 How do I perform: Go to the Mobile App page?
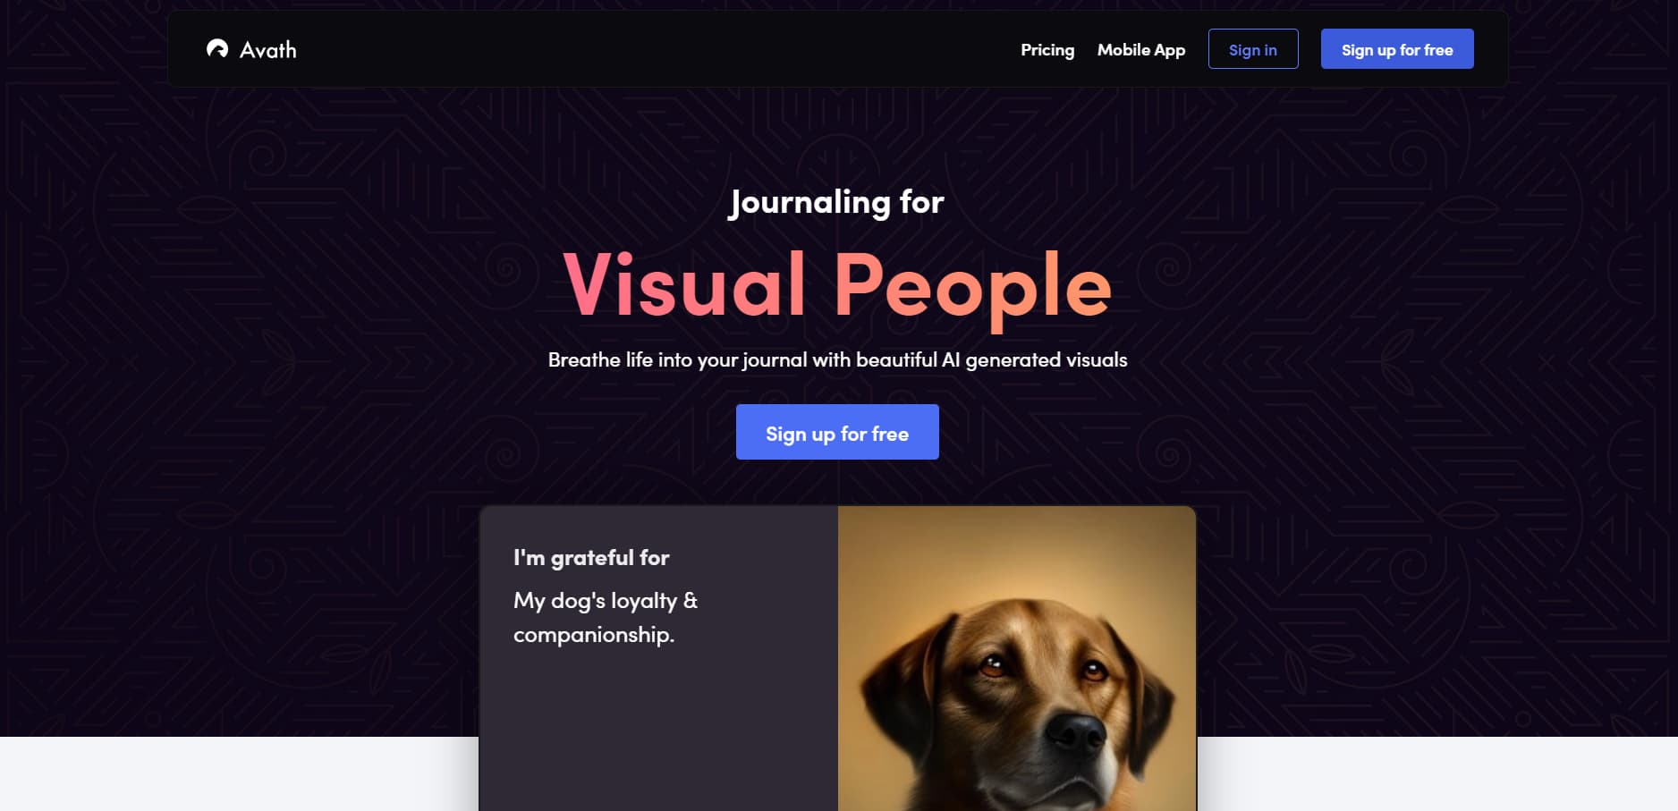[x=1141, y=50]
